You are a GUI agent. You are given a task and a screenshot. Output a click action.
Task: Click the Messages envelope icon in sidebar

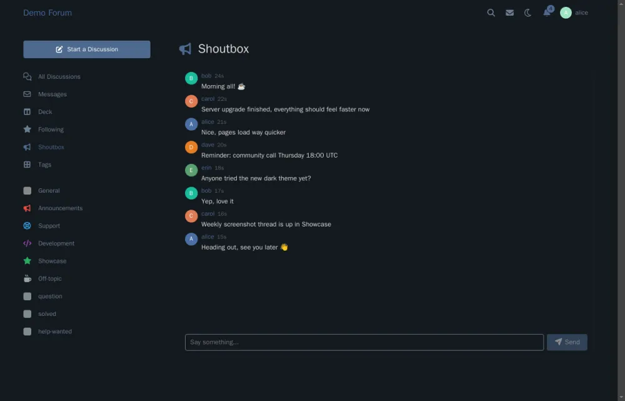[x=27, y=94]
